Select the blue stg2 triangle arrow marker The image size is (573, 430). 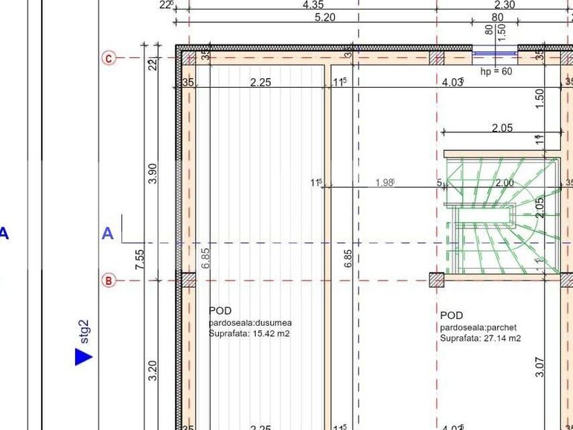83,357
